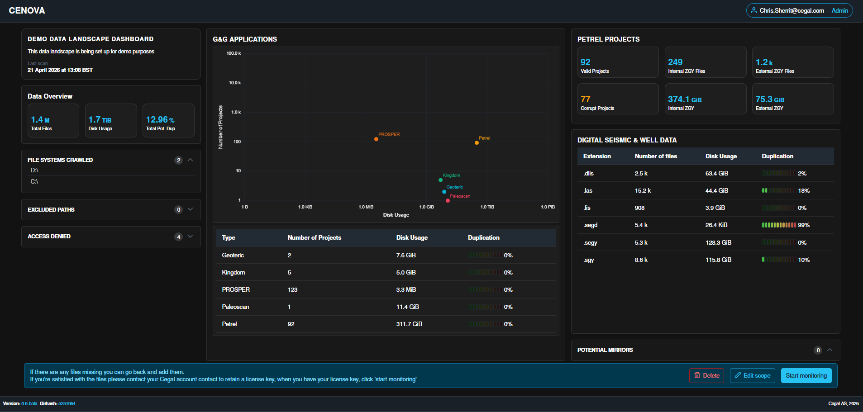Click the 77 Corrupt Projects card
863x412 pixels.
pyautogui.click(x=618, y=99)
